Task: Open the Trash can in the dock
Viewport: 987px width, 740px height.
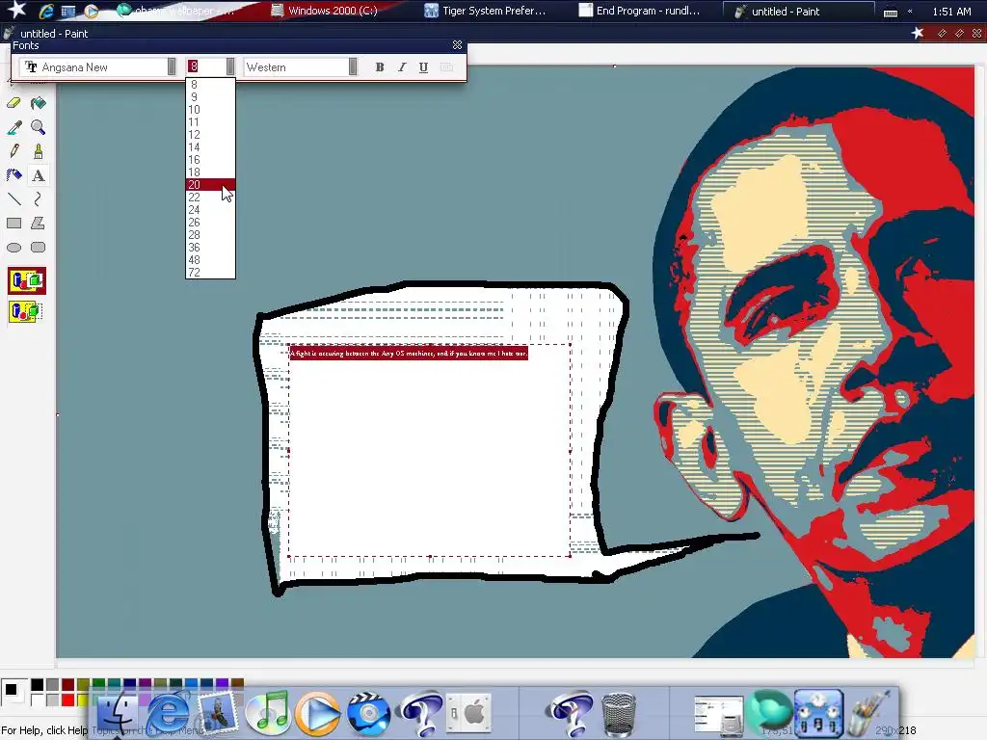Action: 619,715
